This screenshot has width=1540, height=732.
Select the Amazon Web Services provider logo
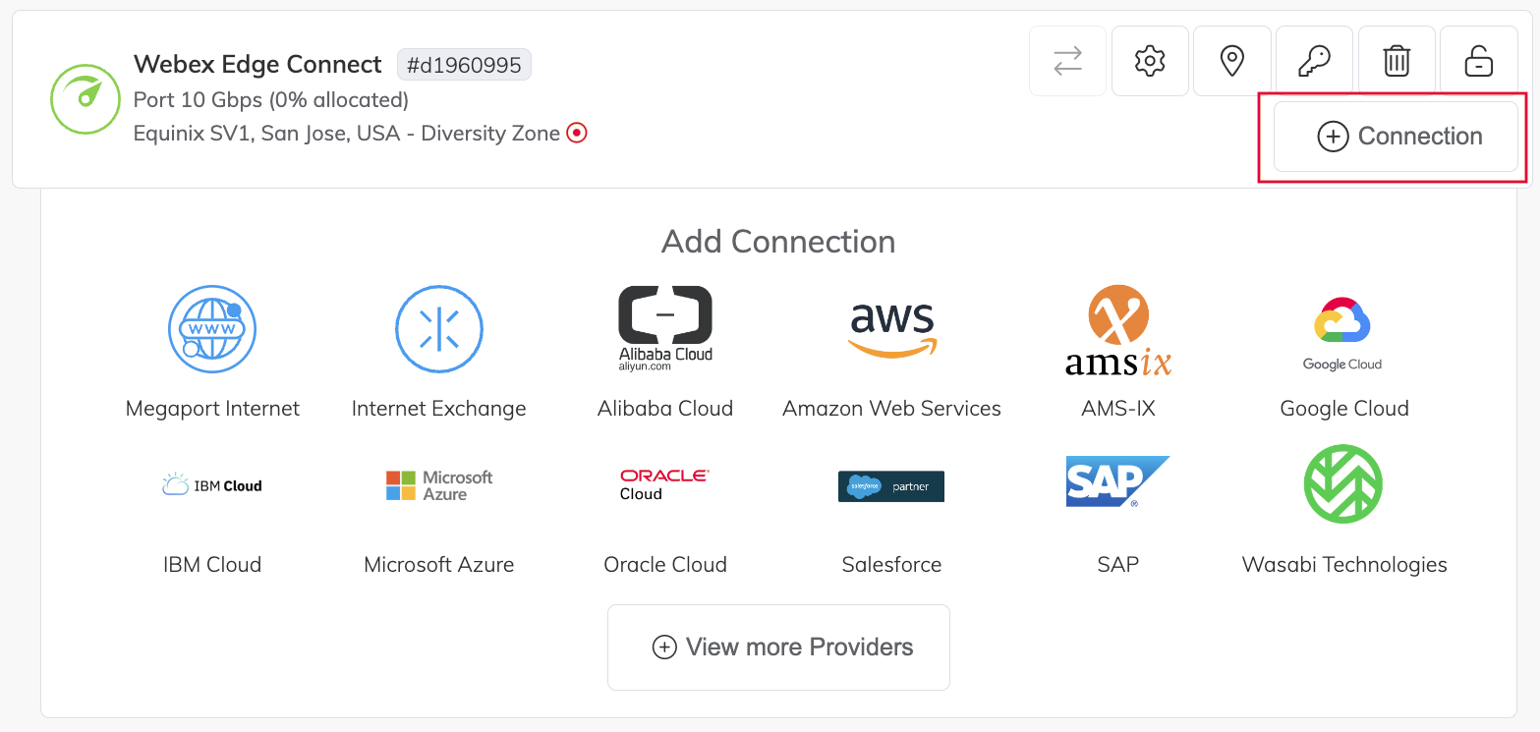coord(890,328)
